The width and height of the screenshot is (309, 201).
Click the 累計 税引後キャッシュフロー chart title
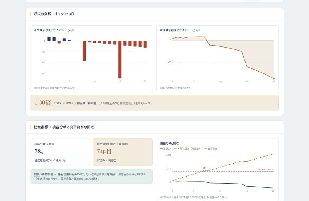tap(180, 30)
